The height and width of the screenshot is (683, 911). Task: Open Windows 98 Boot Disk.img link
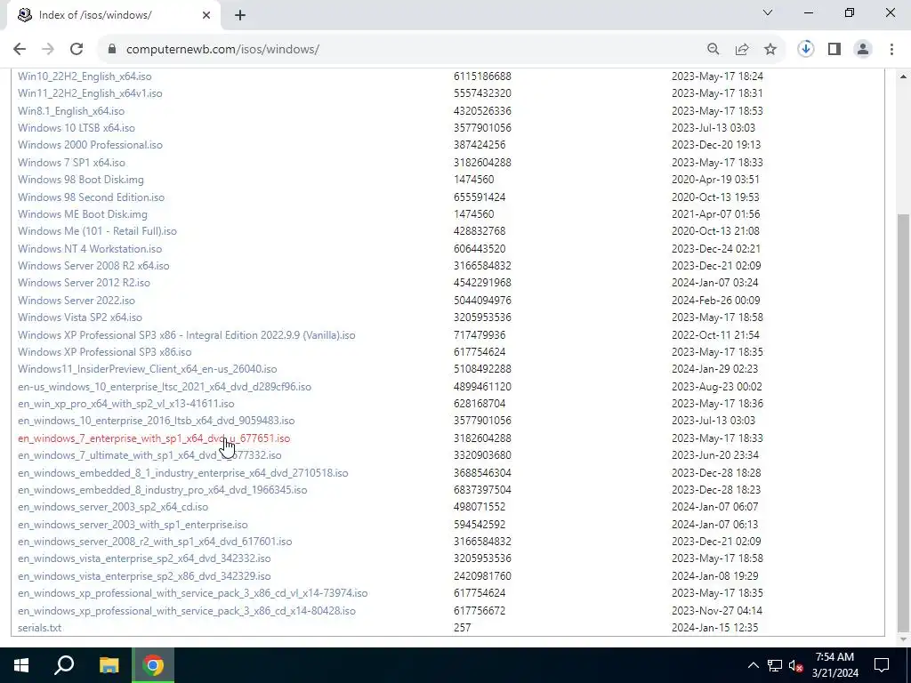point(81,180)
